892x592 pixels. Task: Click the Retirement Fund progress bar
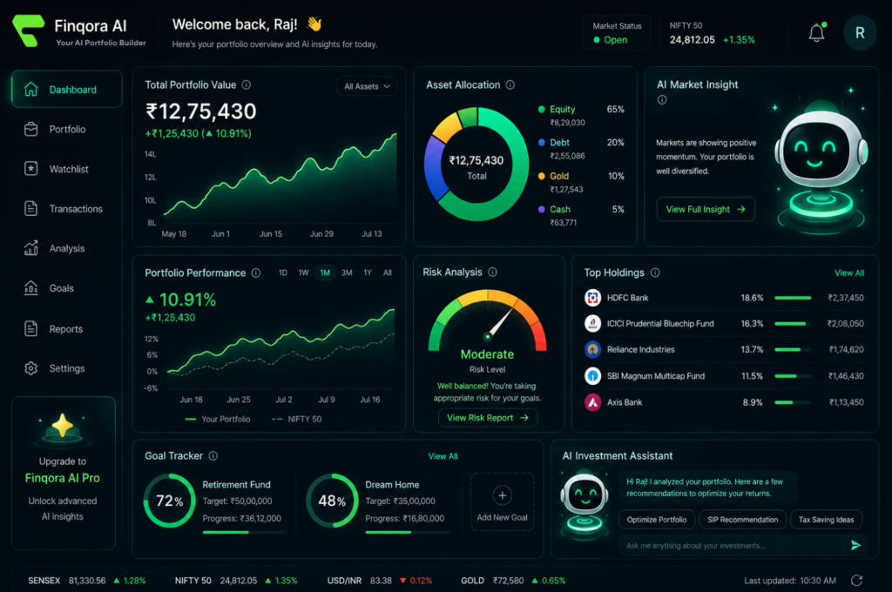[x=244, y=532]
